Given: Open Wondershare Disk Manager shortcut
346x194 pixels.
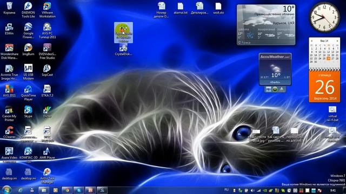Looking at the screenshot, I should [x=9, y=52].
